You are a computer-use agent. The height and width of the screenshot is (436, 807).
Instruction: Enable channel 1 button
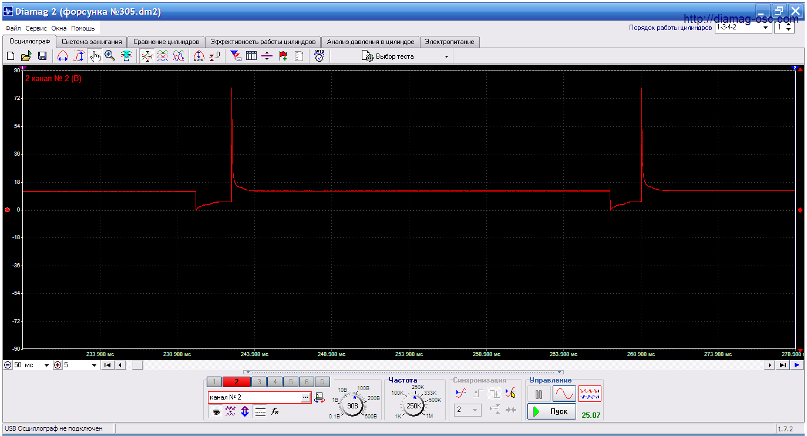click(x=214, y=382)
